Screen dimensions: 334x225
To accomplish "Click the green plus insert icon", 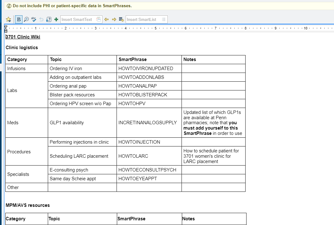I will (56, 19).
